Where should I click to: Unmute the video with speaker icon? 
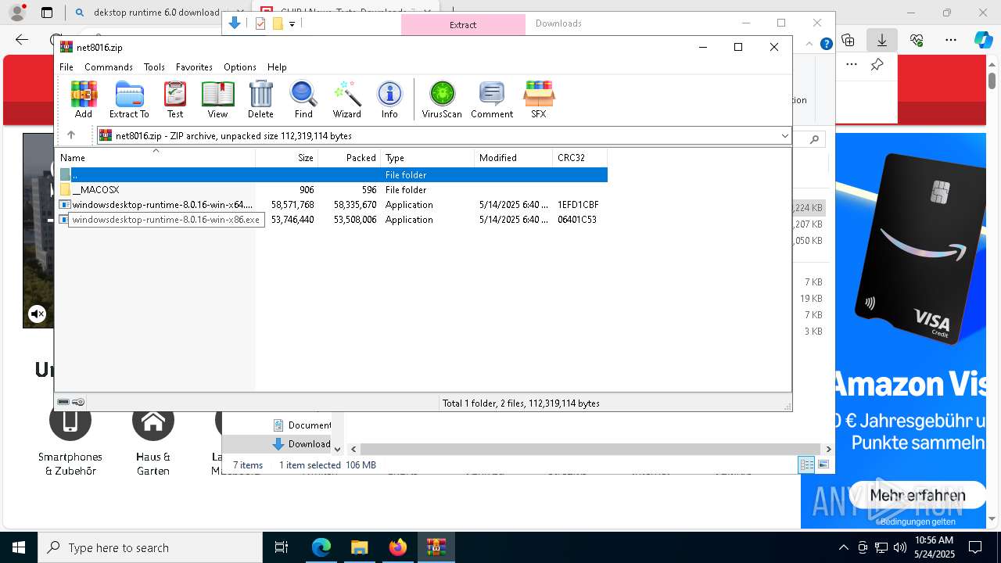pos(37,314)
